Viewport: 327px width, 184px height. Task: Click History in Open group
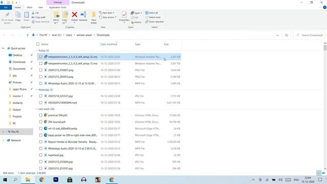point(136,22)
